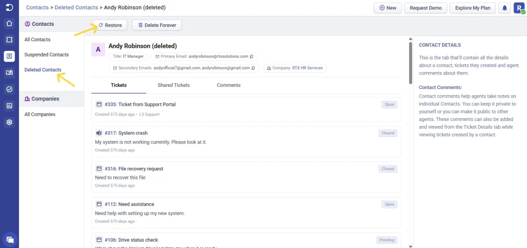Screen dimensions: 527x248
Task: Open the Settings gear icon in sidebar
Action: pyautogui.click(x=9, y=122)
